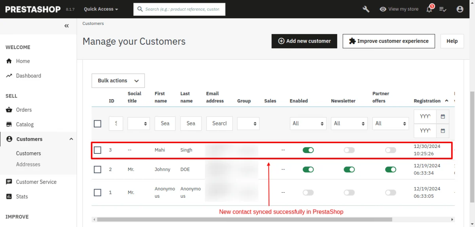Open the Dashboard menu item
Image resolution: width=475 pixels, height=227 pixels.
(28, 76)
